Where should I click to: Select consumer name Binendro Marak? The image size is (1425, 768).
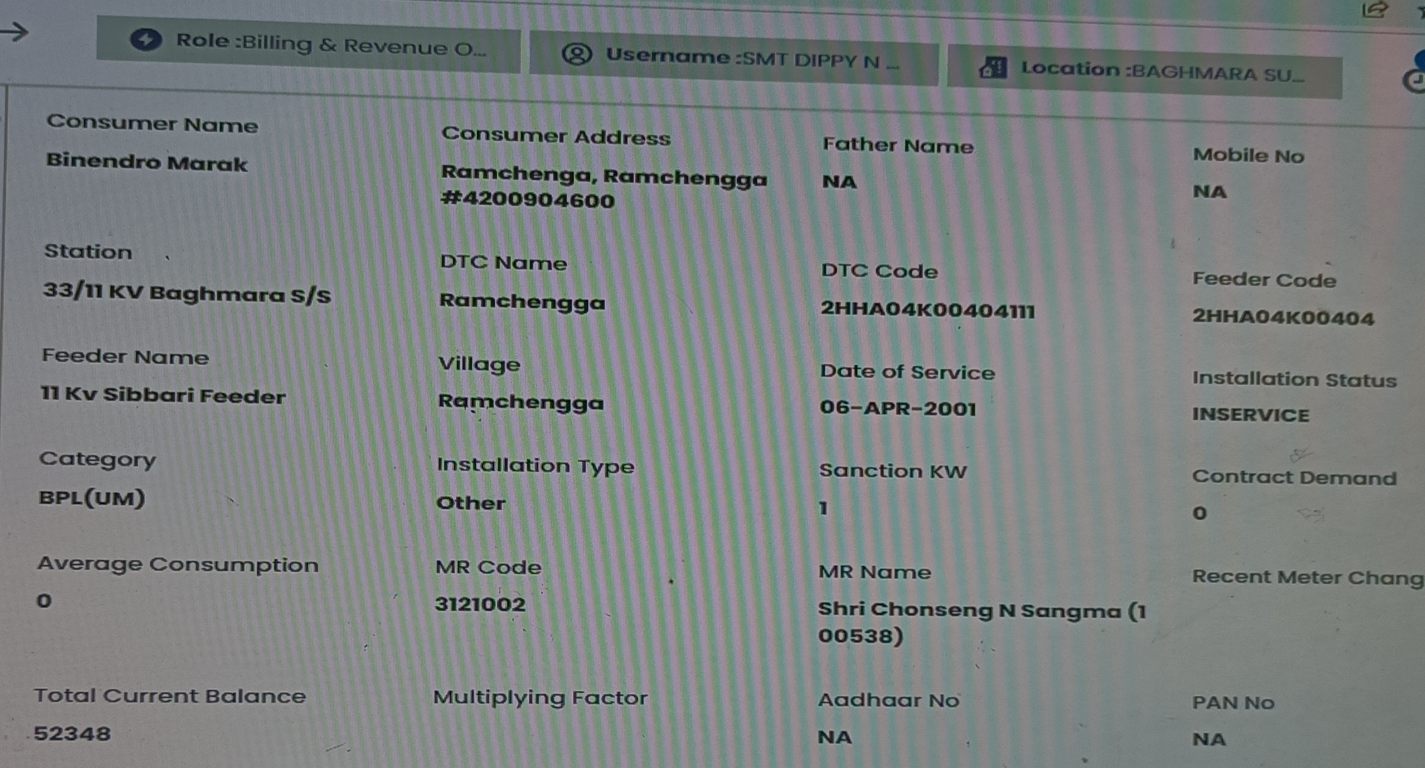click(x=146, y=162)
